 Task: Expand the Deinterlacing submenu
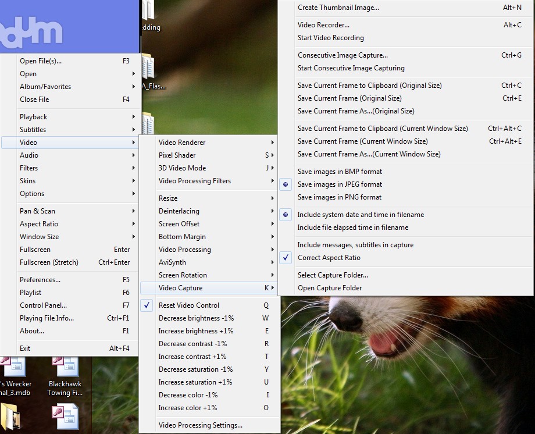[x=209, y=211]
